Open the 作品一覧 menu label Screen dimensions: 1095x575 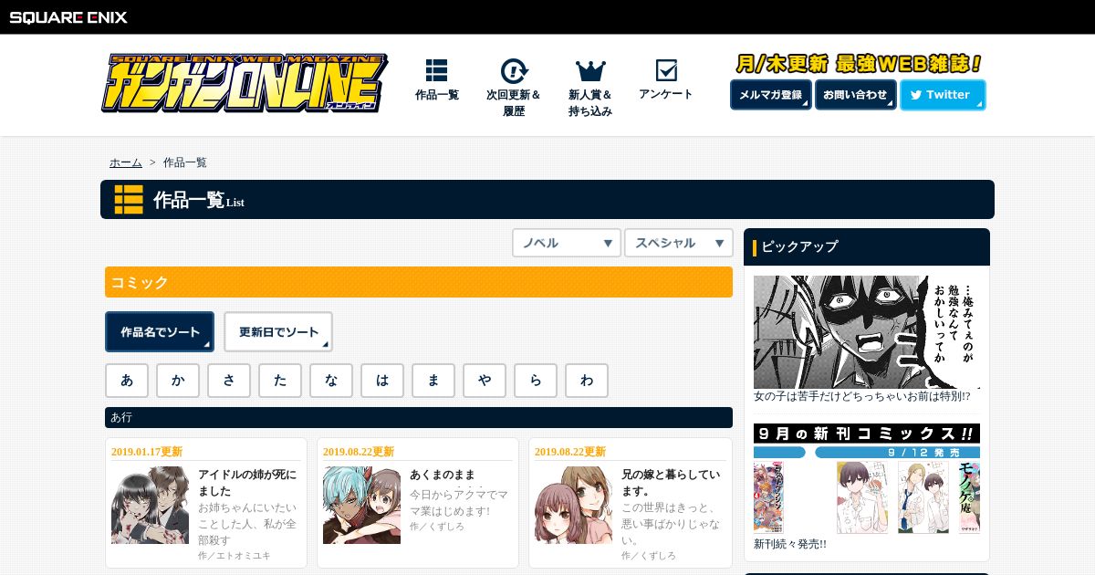coord(437,95)
